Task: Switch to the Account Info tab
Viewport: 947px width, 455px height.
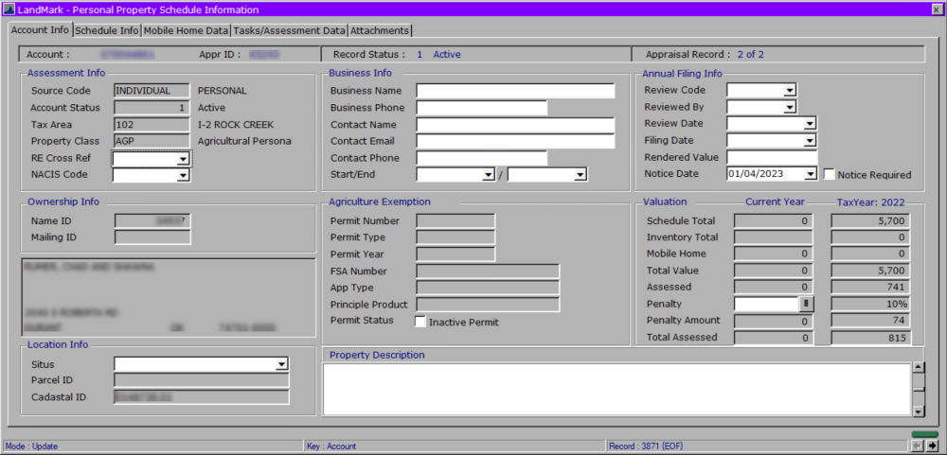Action: [40, 29]
